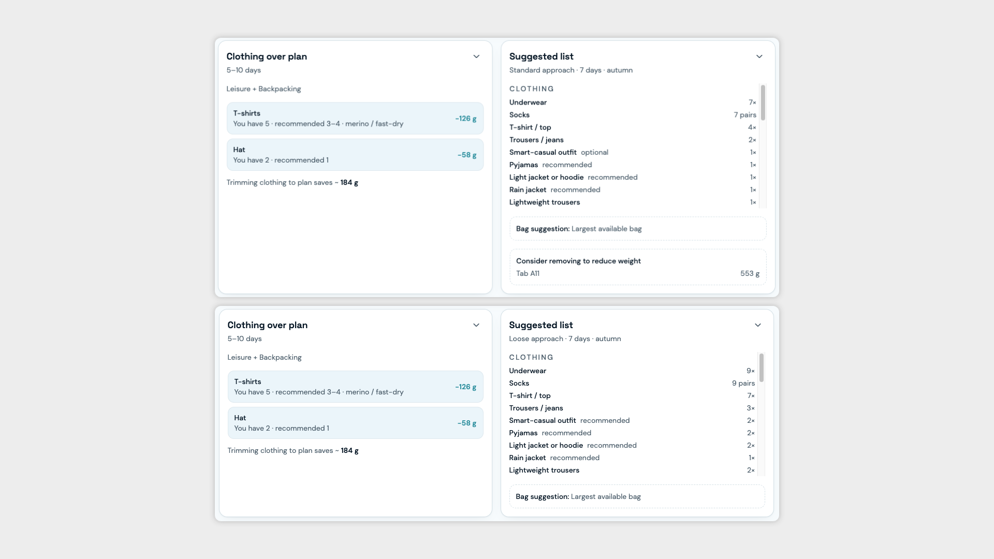Click the Underwear 7× row

point(633,102)
